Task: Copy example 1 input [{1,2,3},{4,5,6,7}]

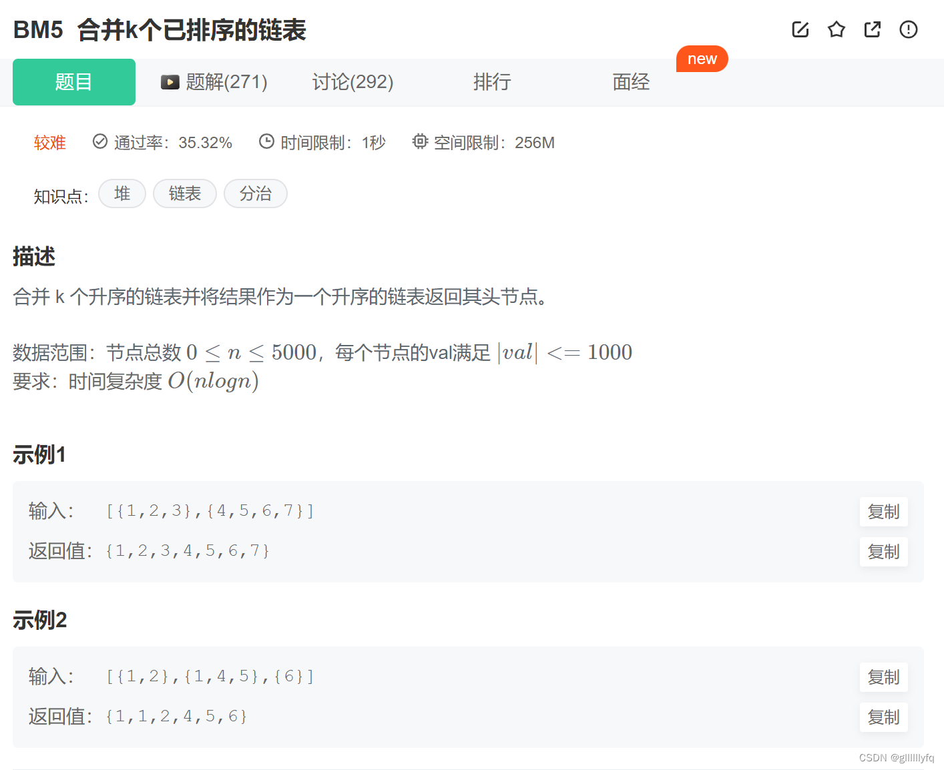Action: [883, 512]
